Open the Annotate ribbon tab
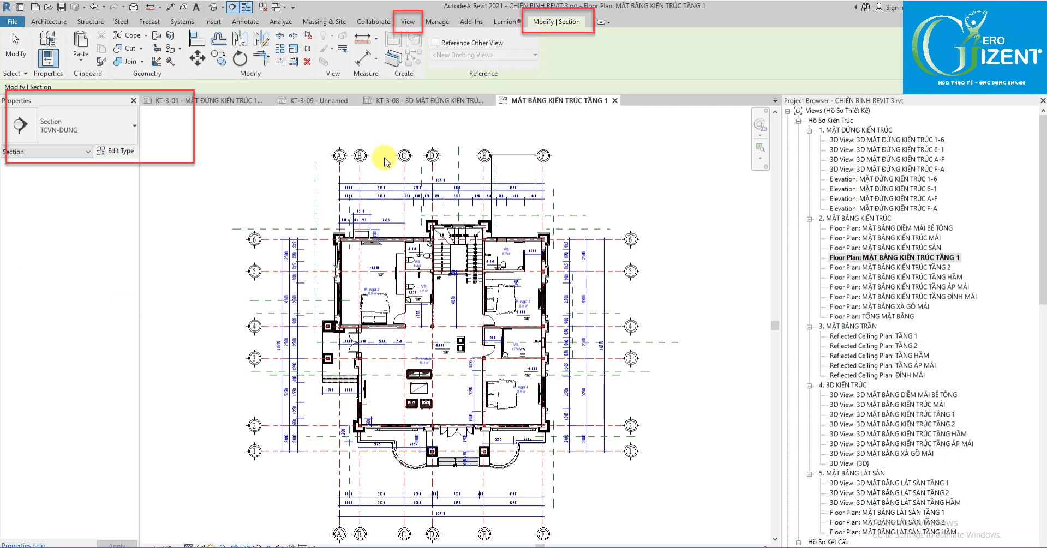Image resolution: width=1047 pixels, height=548 pixels. [245, 22]
